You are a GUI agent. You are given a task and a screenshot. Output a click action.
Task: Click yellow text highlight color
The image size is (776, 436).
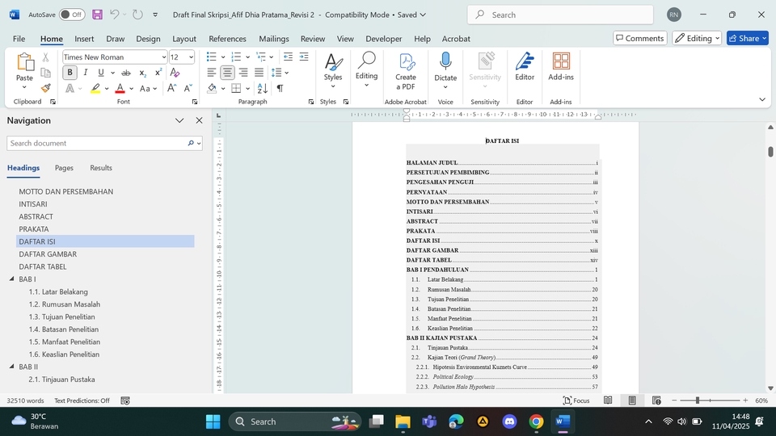pyautogui.click(x=95, y=89)
